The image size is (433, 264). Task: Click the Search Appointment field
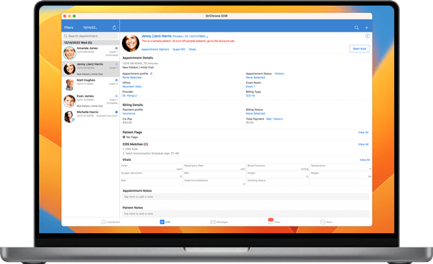[91, 36]
